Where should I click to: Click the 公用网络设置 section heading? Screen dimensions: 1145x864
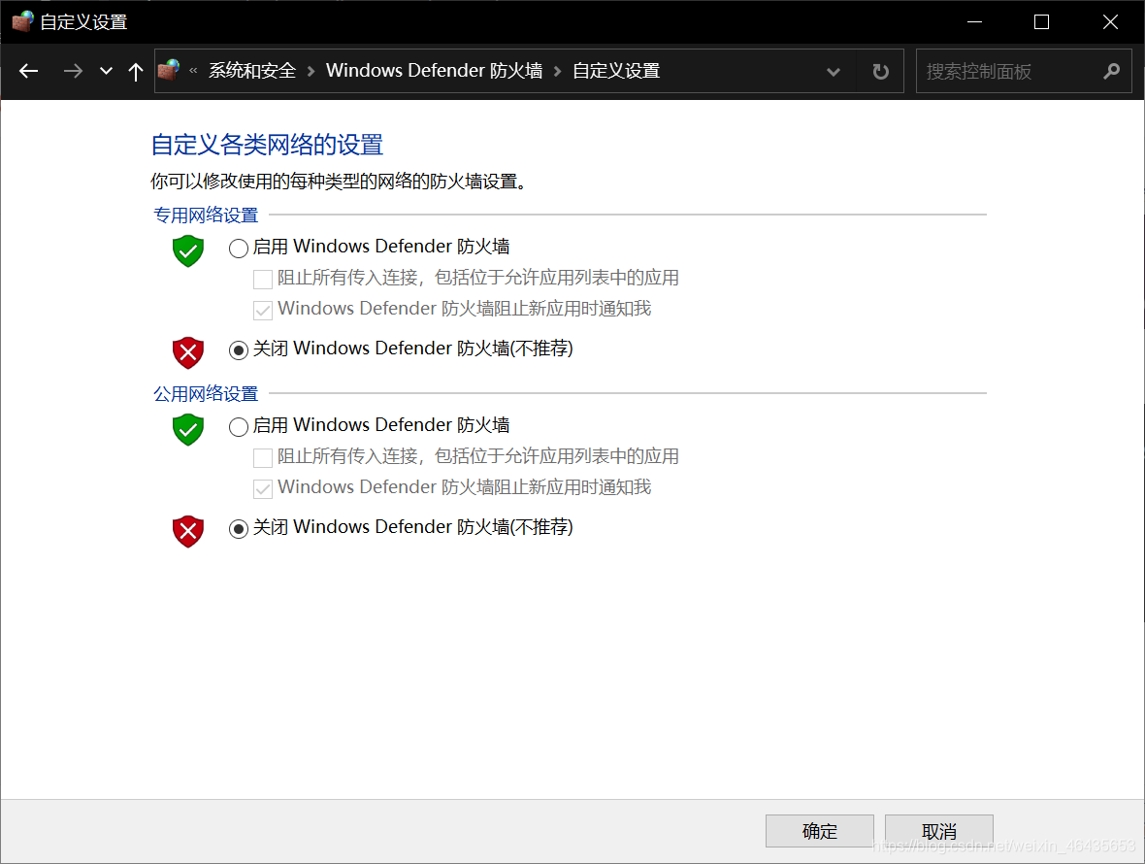coord(206,394)
